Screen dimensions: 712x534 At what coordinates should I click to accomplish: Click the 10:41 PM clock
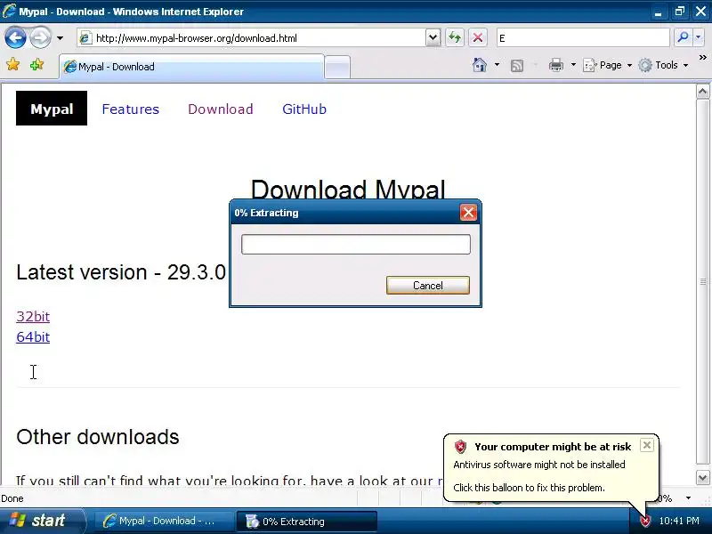[679, 521]
